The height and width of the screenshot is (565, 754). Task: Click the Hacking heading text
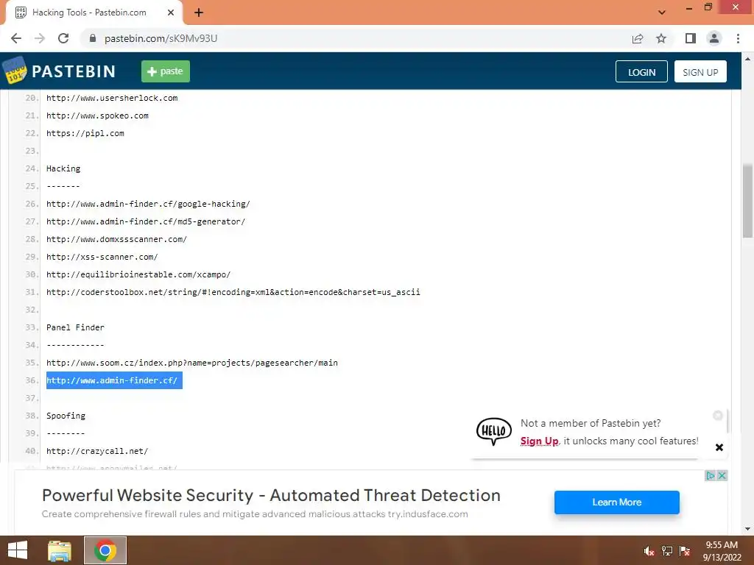(63, 168)
